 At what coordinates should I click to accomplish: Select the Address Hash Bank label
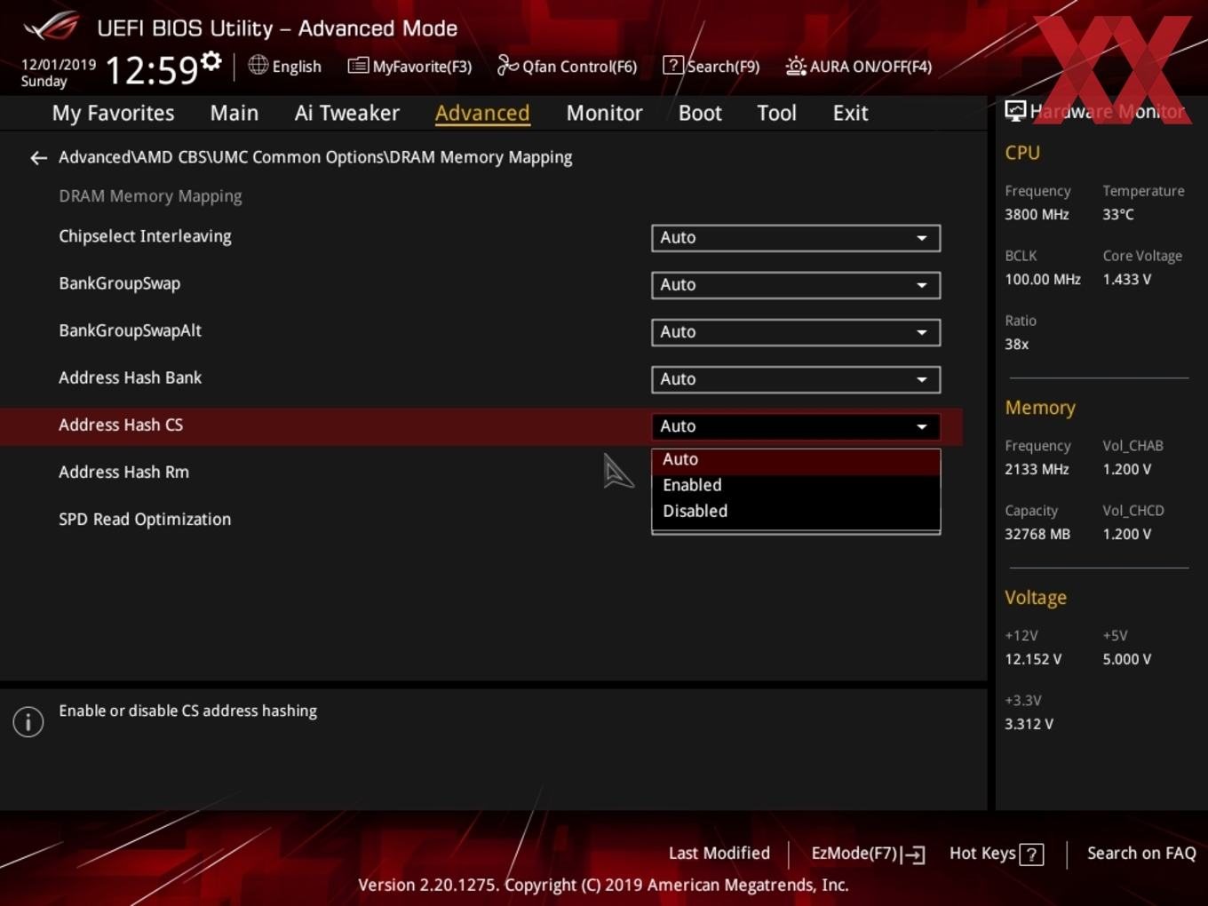pos(130,377)
